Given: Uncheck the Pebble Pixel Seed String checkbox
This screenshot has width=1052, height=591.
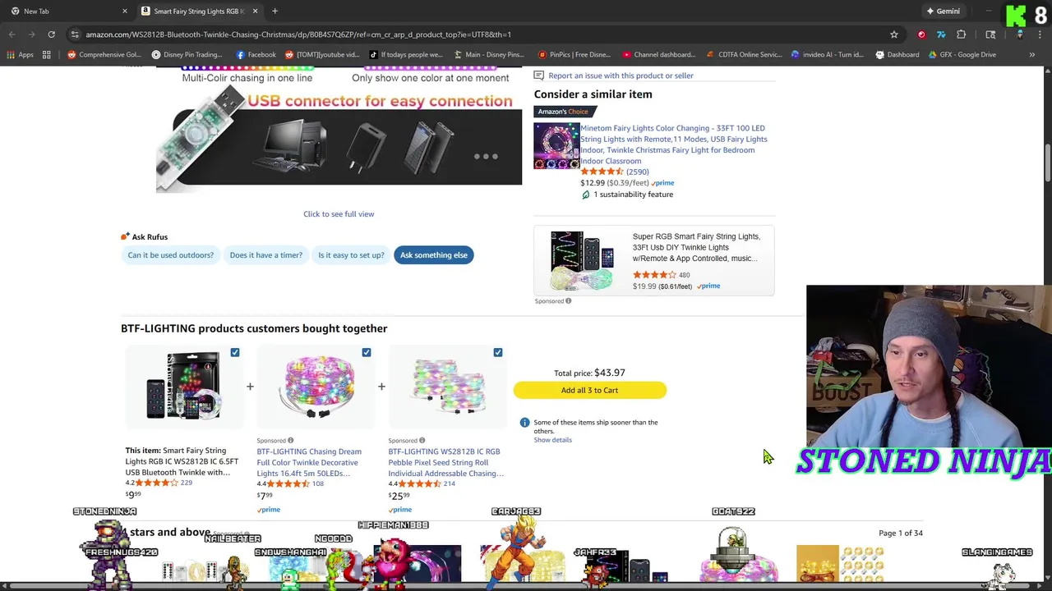Looking at the screenshot, I should coord(498,353).
